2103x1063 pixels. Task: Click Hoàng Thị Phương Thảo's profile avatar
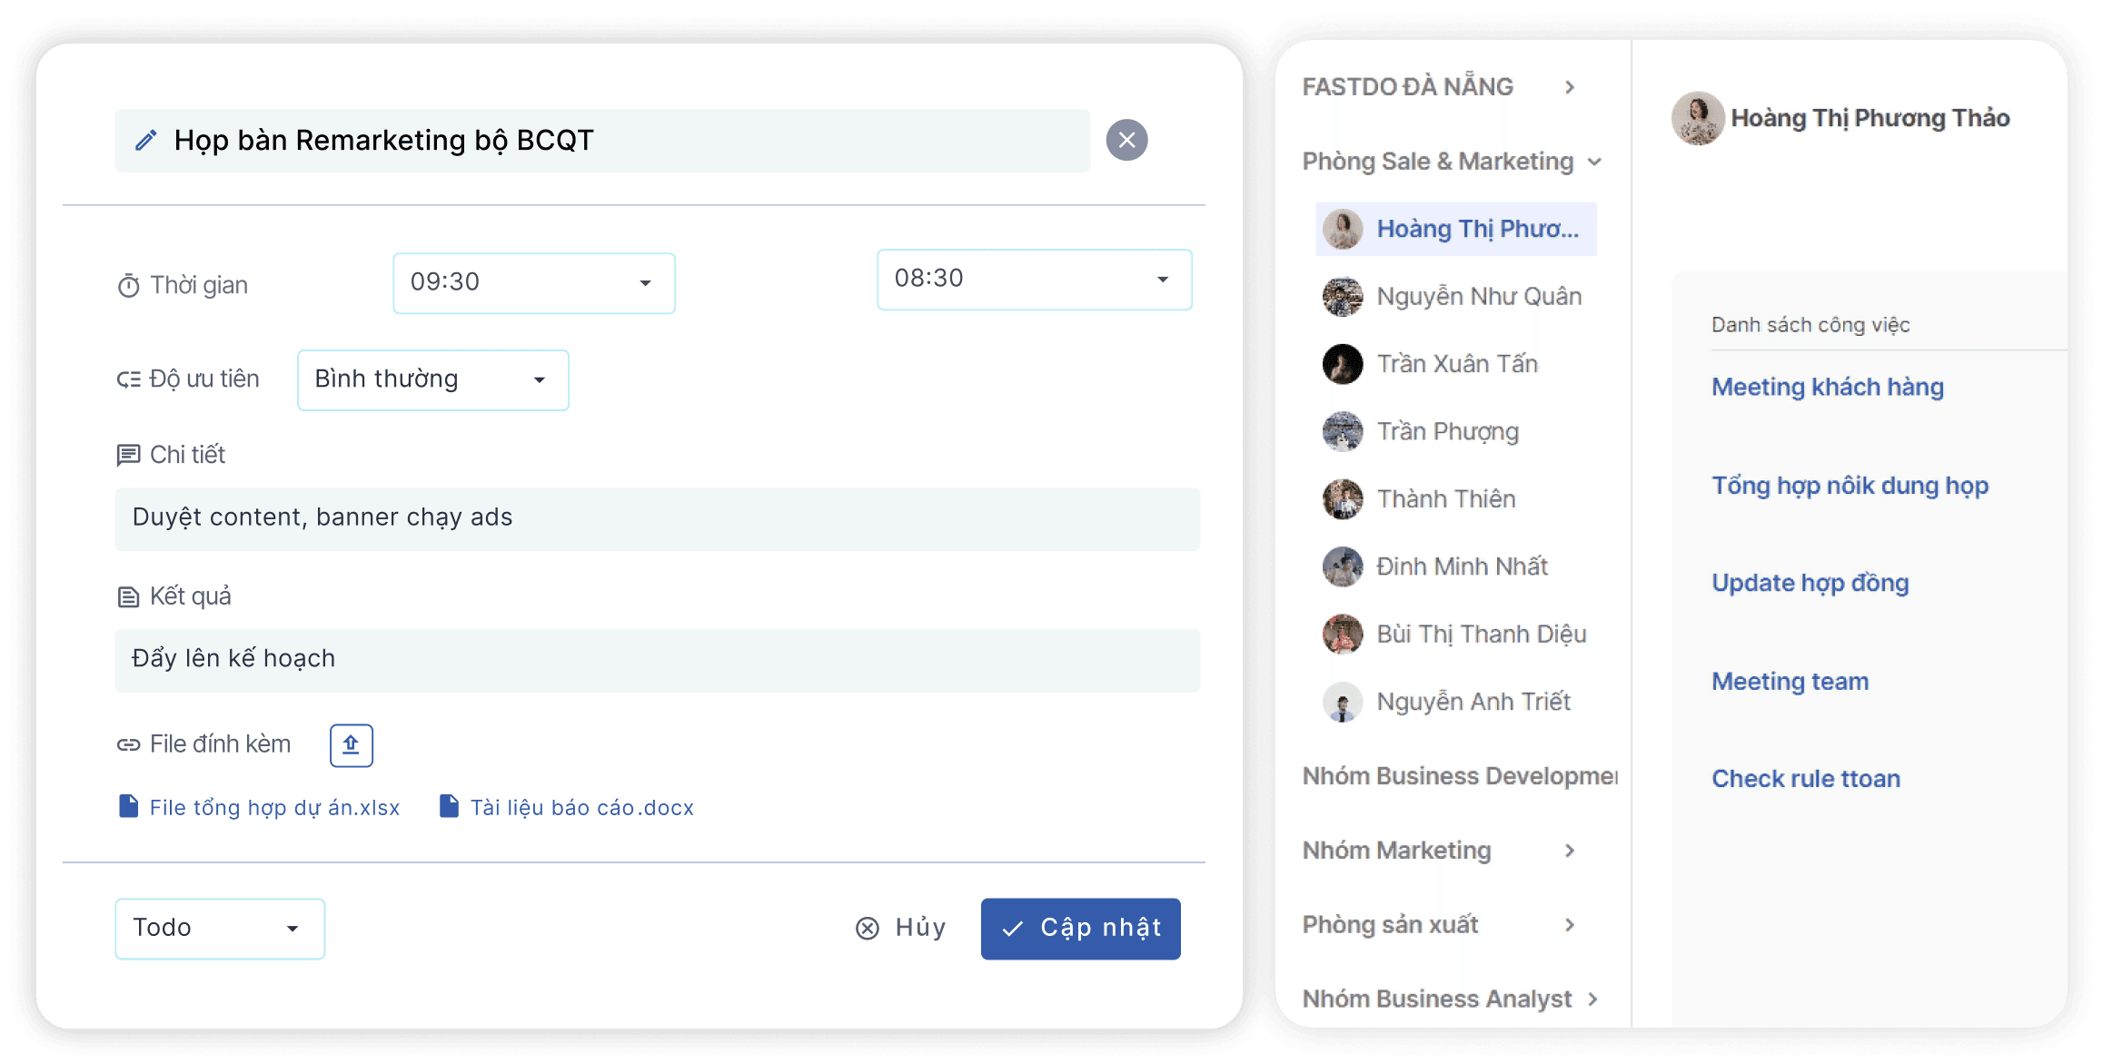tap(1698, 118)
